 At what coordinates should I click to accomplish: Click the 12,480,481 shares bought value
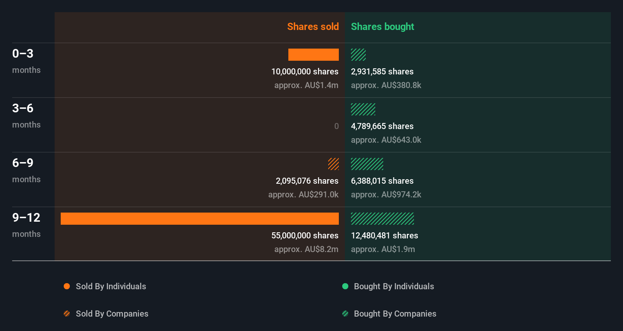384,235
